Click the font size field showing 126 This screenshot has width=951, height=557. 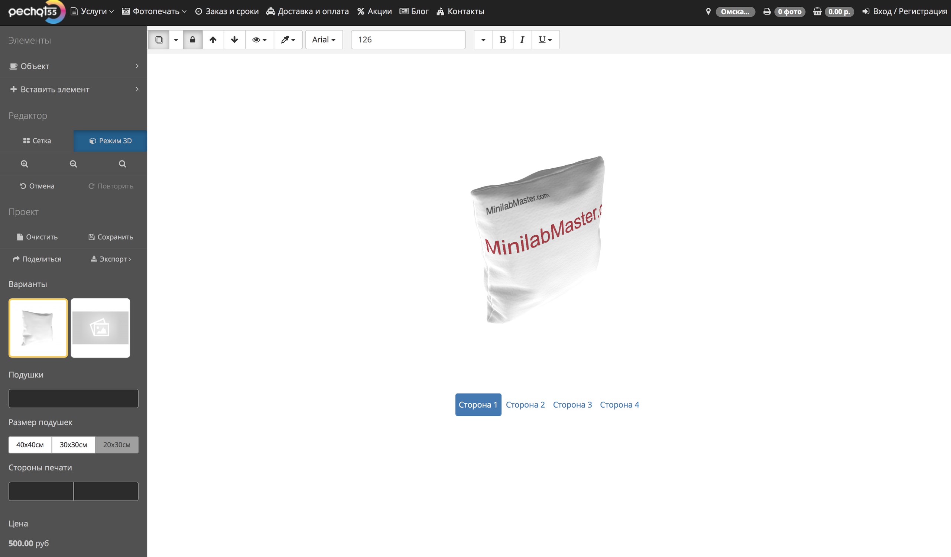408,40
